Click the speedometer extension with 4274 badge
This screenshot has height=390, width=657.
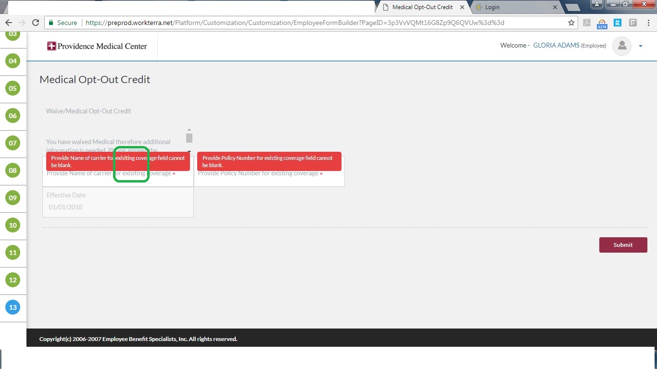[x=602, y=23]
